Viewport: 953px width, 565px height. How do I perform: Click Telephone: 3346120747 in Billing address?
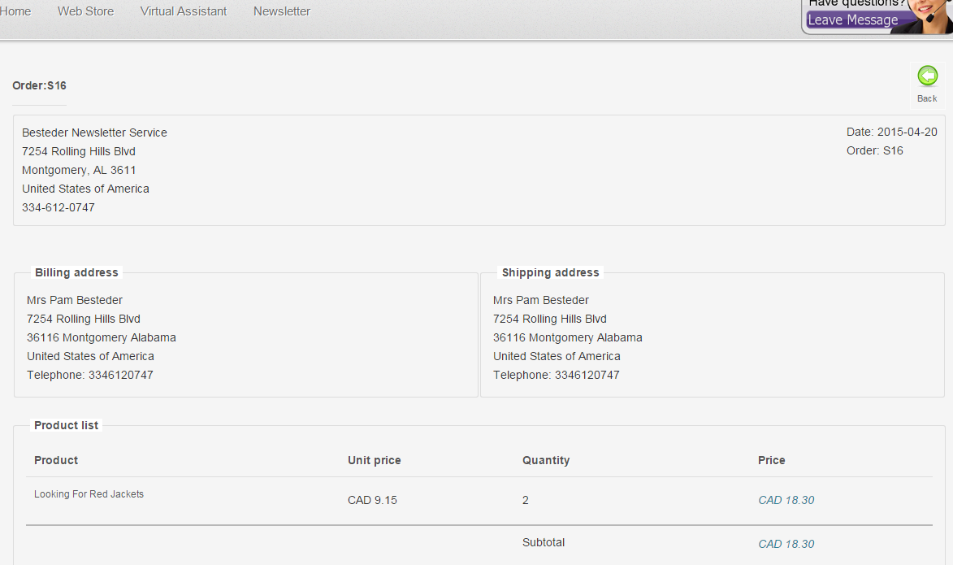pos(90,375)
